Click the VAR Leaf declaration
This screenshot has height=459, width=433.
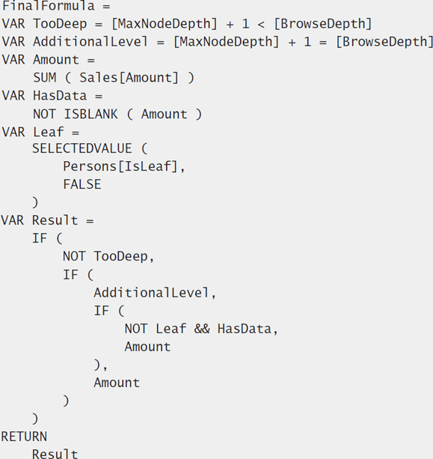click(33, 132)
